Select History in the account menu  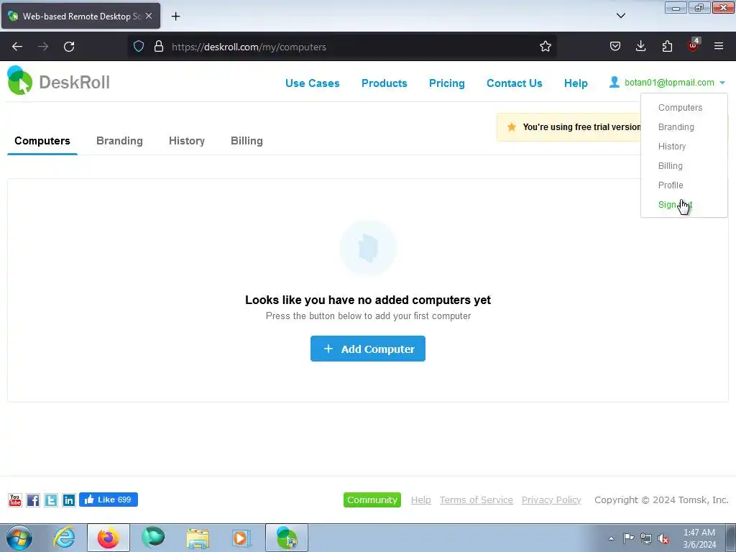pyautogui.click(x=672, y=147)
